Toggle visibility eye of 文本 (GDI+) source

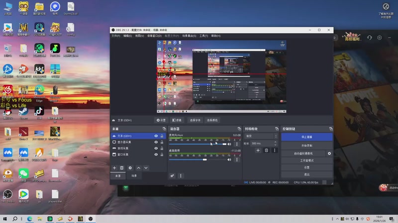click(156, 136)
